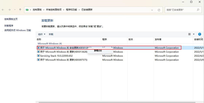Click Microsoft Corporation in Servicing Stack row
The height and width of the screenshot is (103, 204).
click(x=167, y=56)
